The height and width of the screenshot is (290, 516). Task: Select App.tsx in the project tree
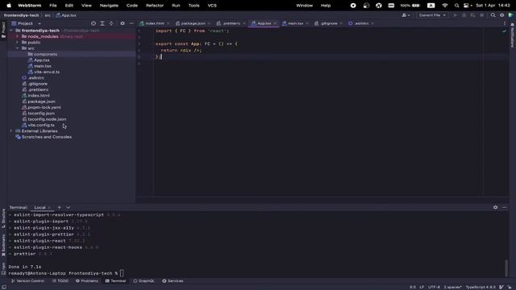coord(42,60)
